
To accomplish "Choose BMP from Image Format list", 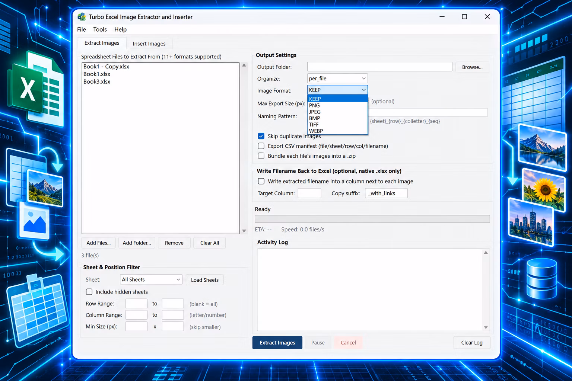I will point(337,118).
